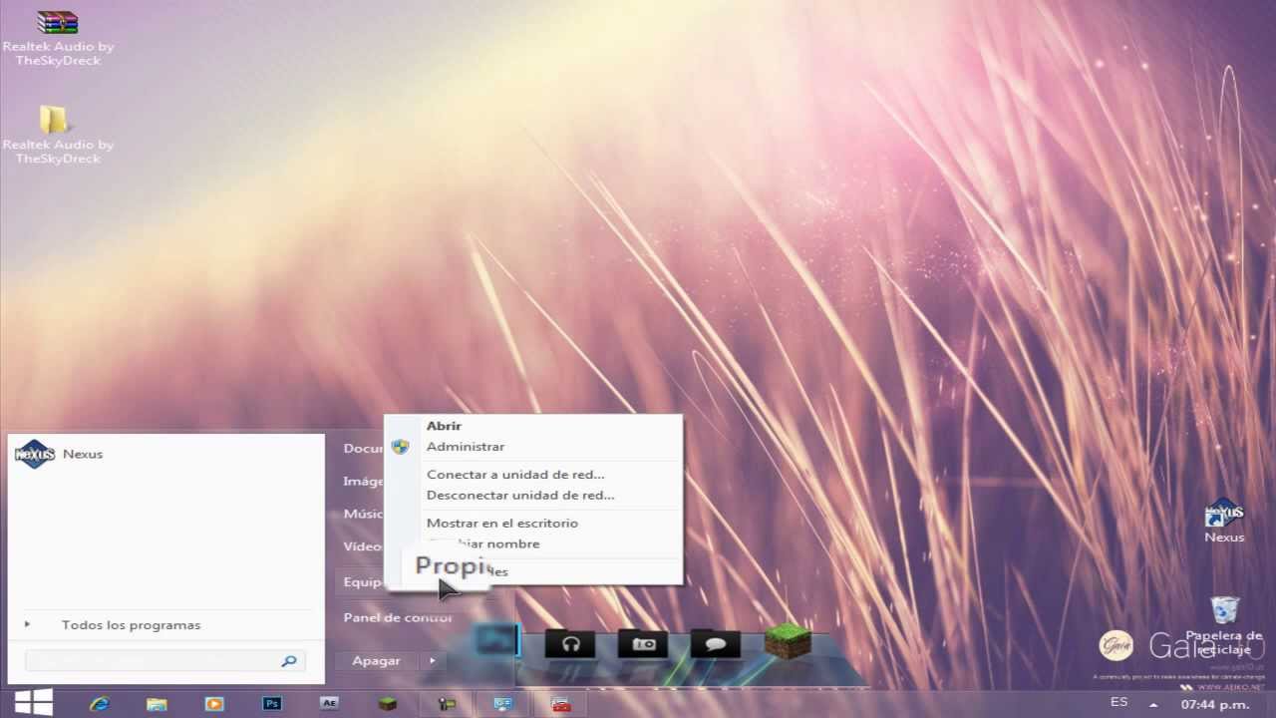
Task: Select the glowing blue dock folder
Action: tap(496, 641)
